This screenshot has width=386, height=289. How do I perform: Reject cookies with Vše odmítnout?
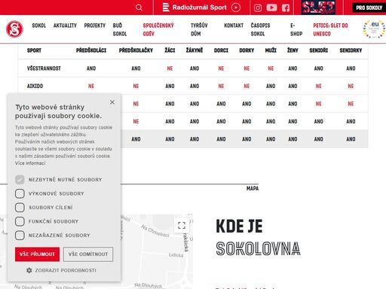click(x=88, y=254)
